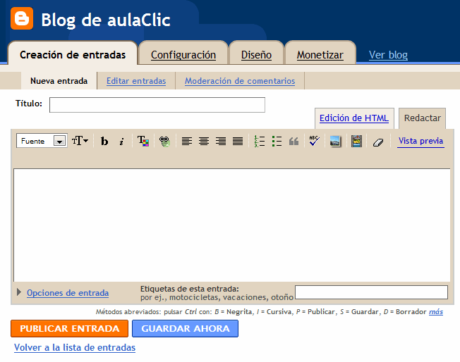Click the PUBLICAR ENTRADA button

[x=69, y=328]
